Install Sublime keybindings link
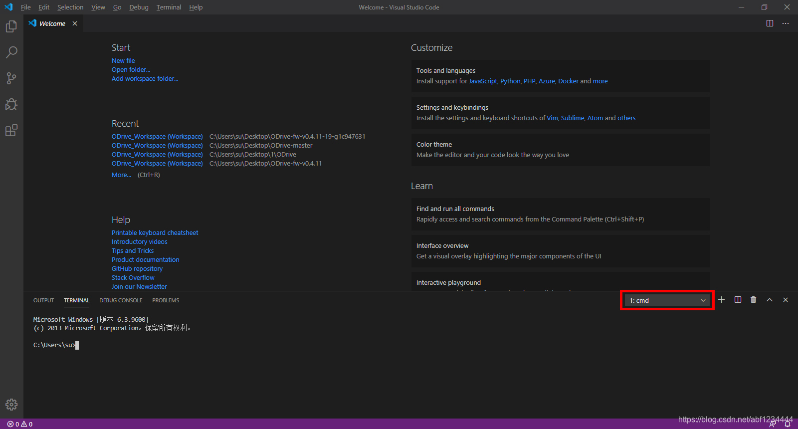 click(x=573, y=118)
